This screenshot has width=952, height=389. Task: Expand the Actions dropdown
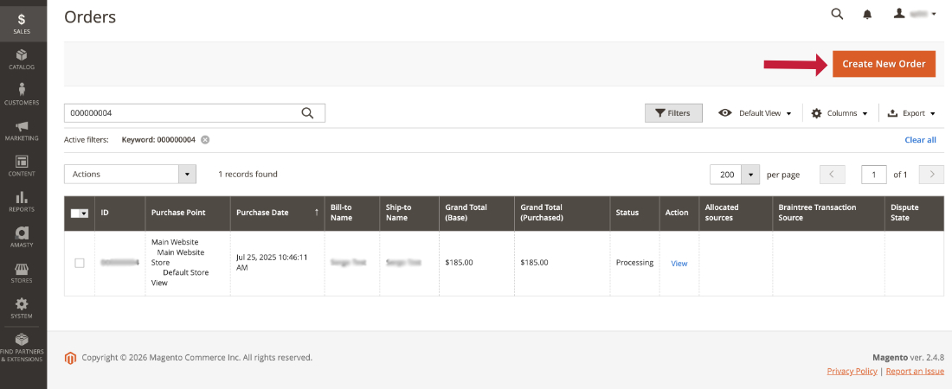click(x=130, y=174)
